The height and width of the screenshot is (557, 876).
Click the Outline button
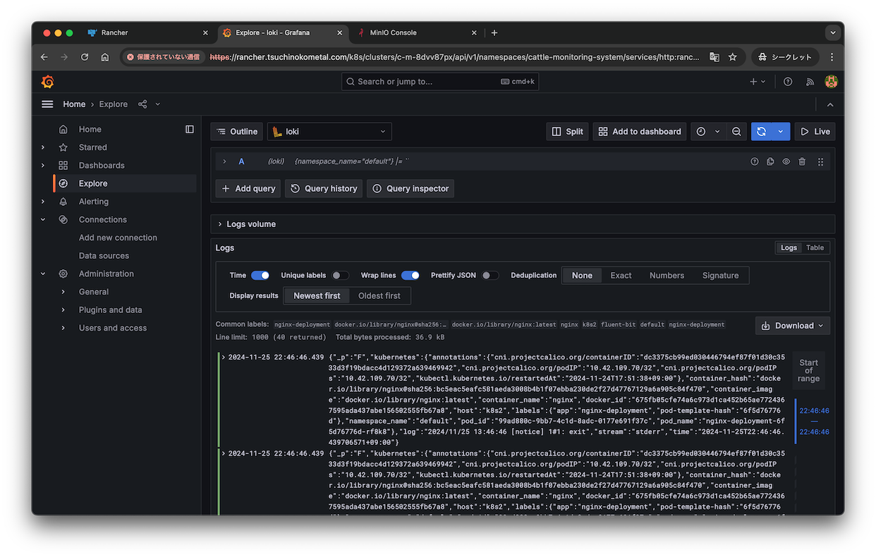(x=237, y=132)
